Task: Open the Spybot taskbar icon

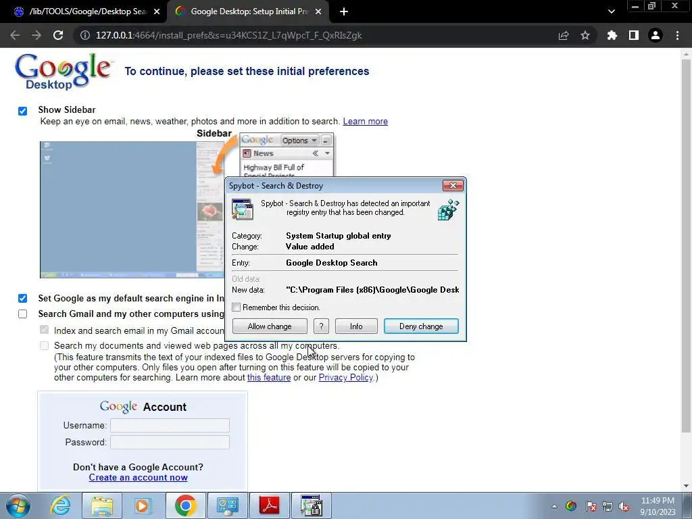Action: click(312, 505)
